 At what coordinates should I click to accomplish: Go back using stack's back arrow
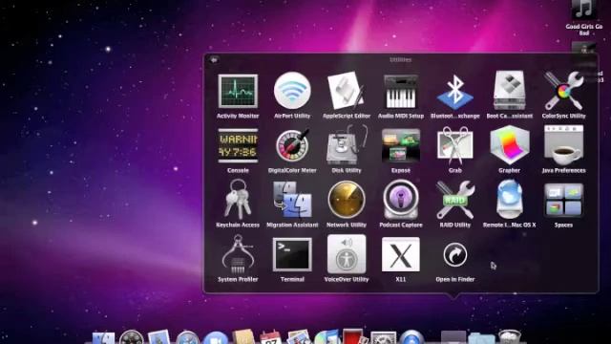214,59
